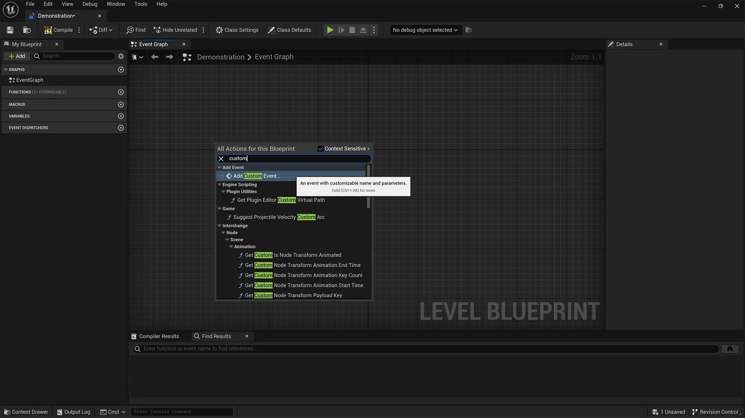Click the Compile button
The image size is (745, 418).
click(59, 30)
